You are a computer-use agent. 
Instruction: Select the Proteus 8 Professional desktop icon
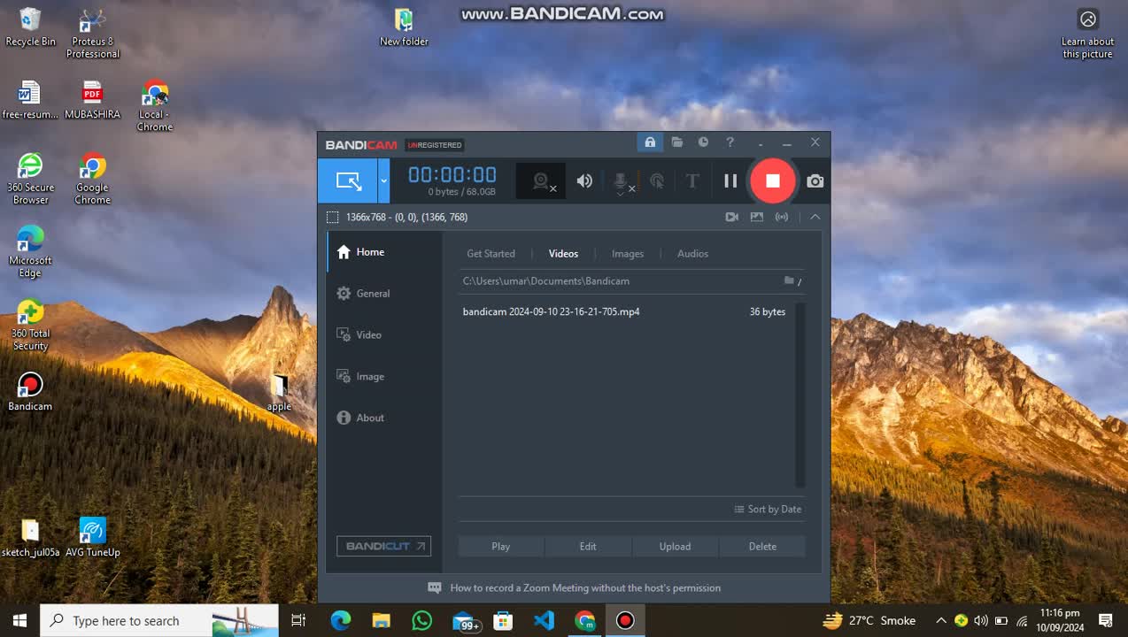click(x=92, y=34)
